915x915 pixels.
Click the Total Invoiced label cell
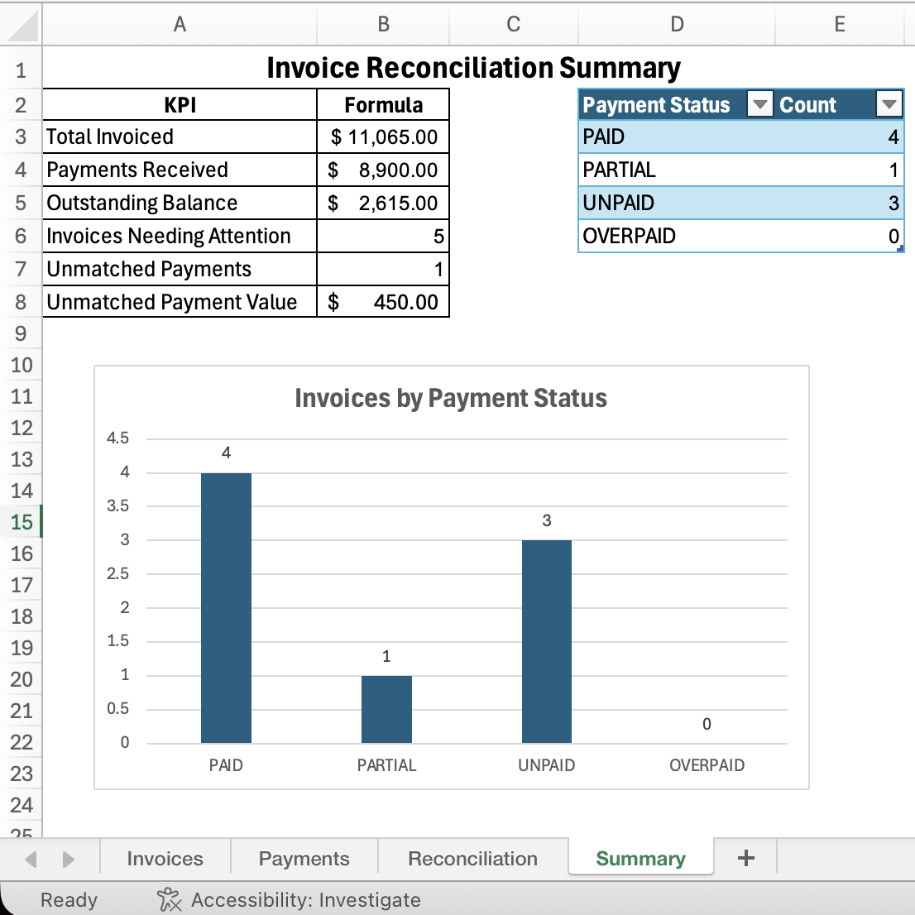pyautogui.click(x=180, y=137)
